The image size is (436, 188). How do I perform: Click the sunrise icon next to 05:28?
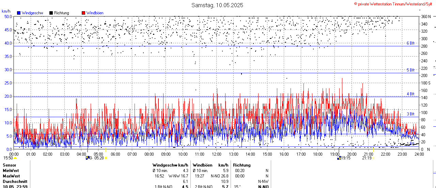[x=106, y=158]
